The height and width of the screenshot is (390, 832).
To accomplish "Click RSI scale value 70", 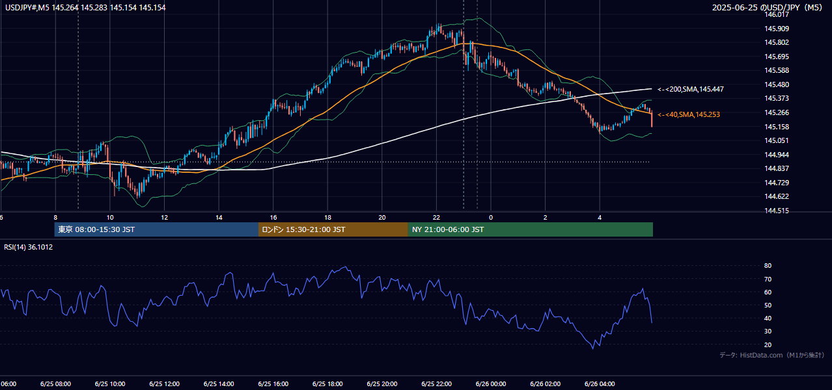I will click(768, 279).
